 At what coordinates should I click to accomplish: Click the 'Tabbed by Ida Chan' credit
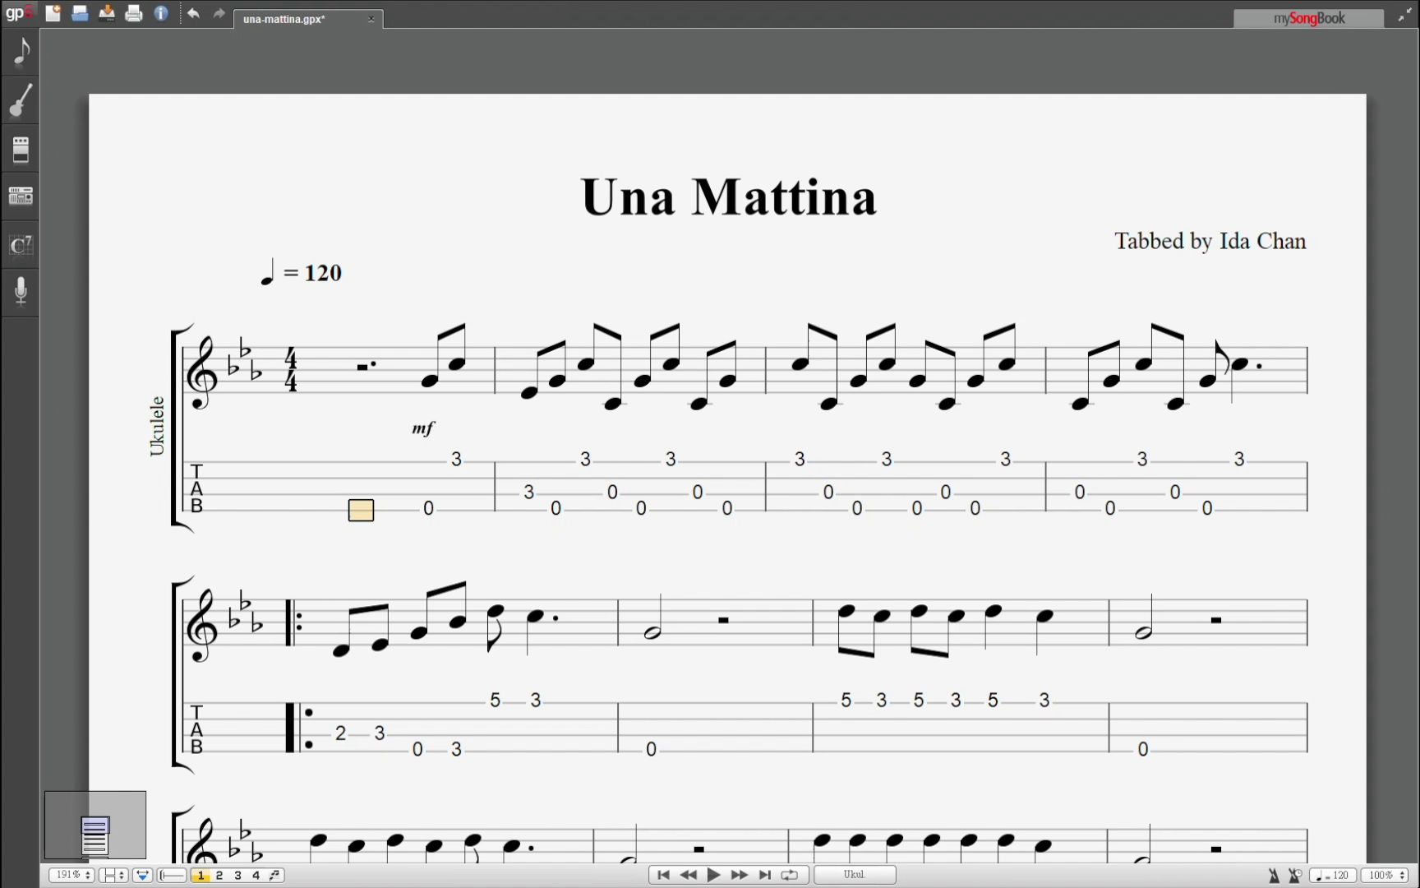pyautogui.click(x=1210, y=241)
